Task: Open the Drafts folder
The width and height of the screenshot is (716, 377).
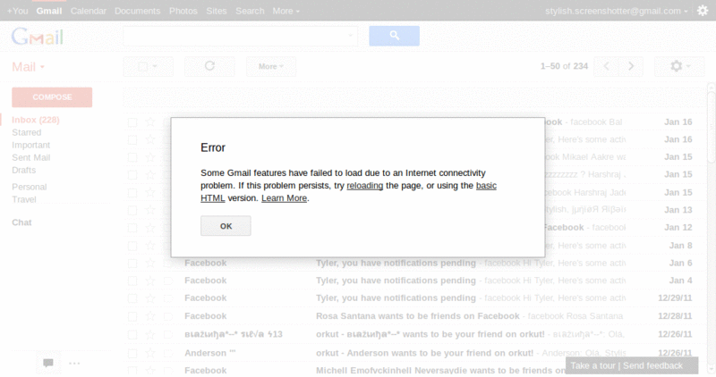Action: tap(24, 170)
